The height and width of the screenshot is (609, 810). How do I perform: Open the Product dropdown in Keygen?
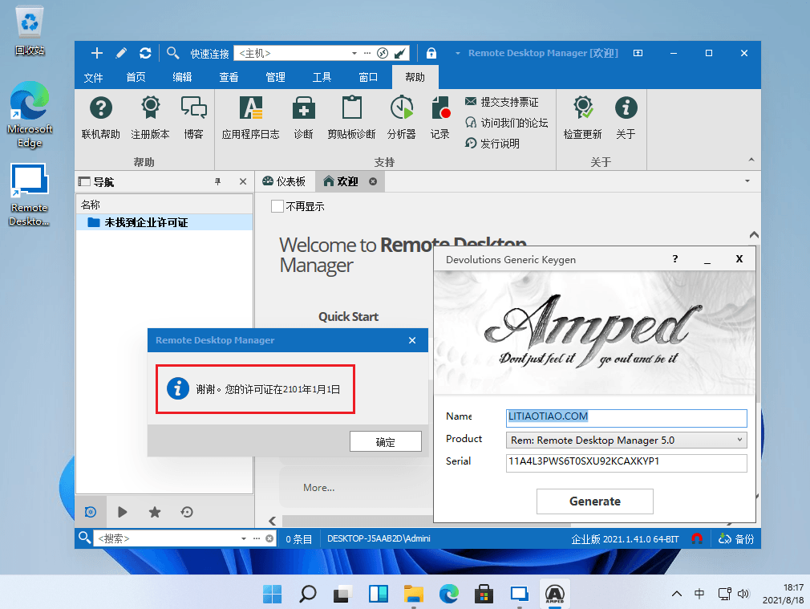pos(739,440)
